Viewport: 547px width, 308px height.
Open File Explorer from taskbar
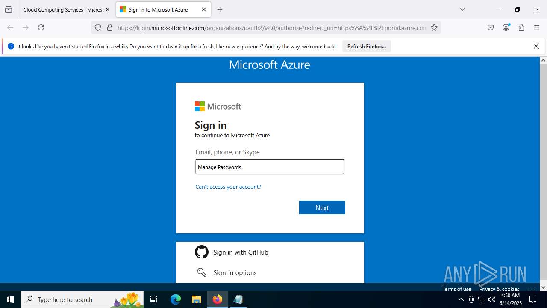click(196, 299)
